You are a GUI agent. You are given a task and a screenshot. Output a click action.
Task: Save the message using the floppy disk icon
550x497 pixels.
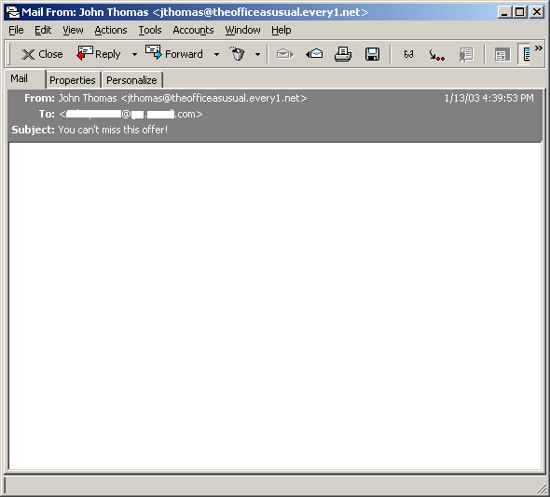pyautogui.click(x=372, y=54)
